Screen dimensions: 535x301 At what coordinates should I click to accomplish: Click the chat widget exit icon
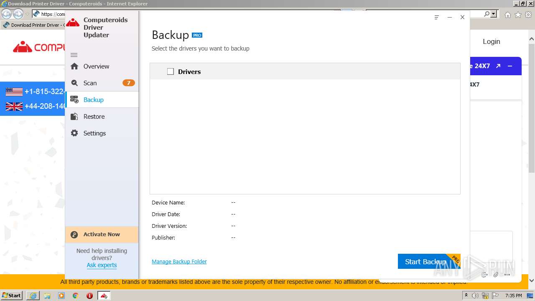click(484, 275)
